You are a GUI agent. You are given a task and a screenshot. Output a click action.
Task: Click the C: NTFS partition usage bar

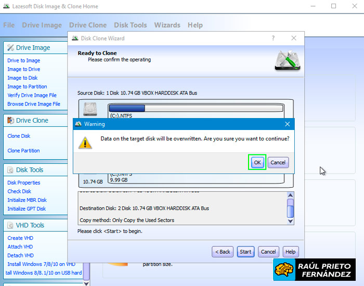coord(196,108)
